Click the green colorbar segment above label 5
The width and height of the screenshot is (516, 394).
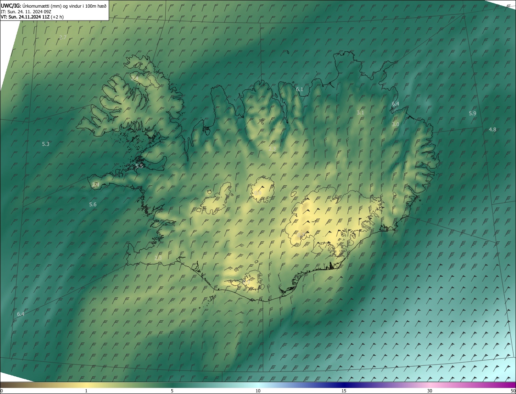pyautogui.click(x=172, y=385)
